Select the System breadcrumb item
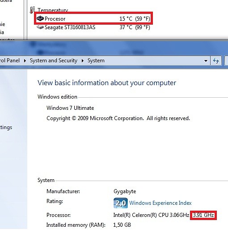 click(96, 60)
